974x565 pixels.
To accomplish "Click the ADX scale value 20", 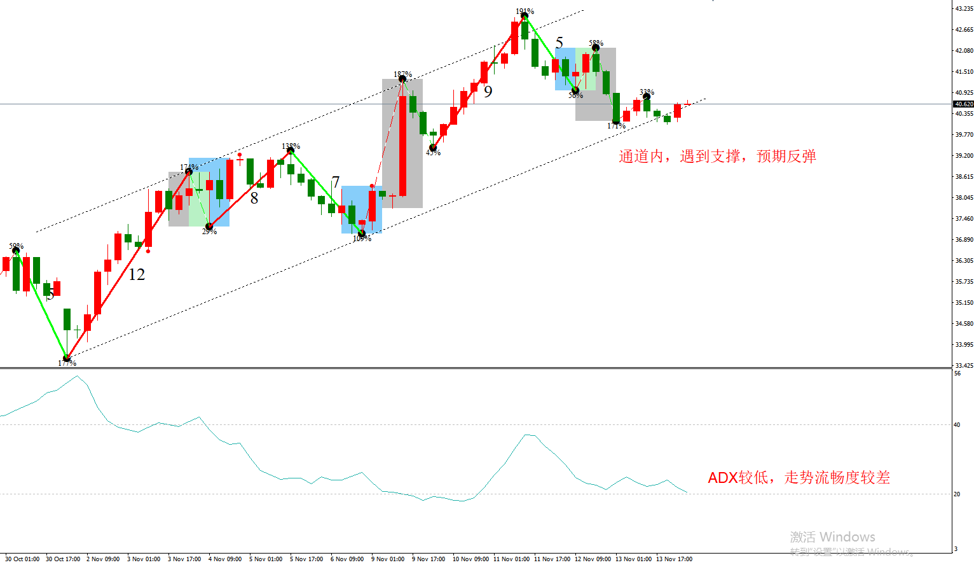I will (957, 494).
